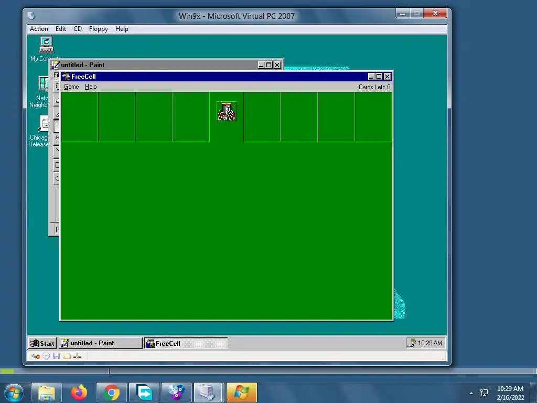Maximize the Paint window

pyautogui.click(x=269, y=65)
